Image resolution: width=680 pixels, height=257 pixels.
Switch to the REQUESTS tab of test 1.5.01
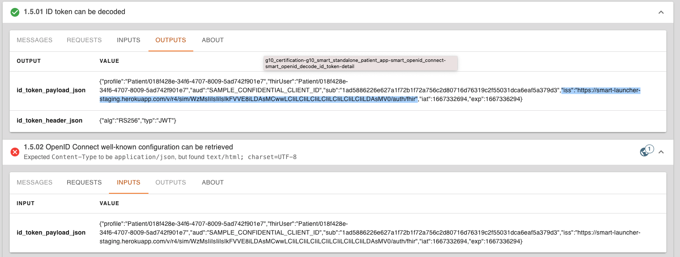(84, 40)
